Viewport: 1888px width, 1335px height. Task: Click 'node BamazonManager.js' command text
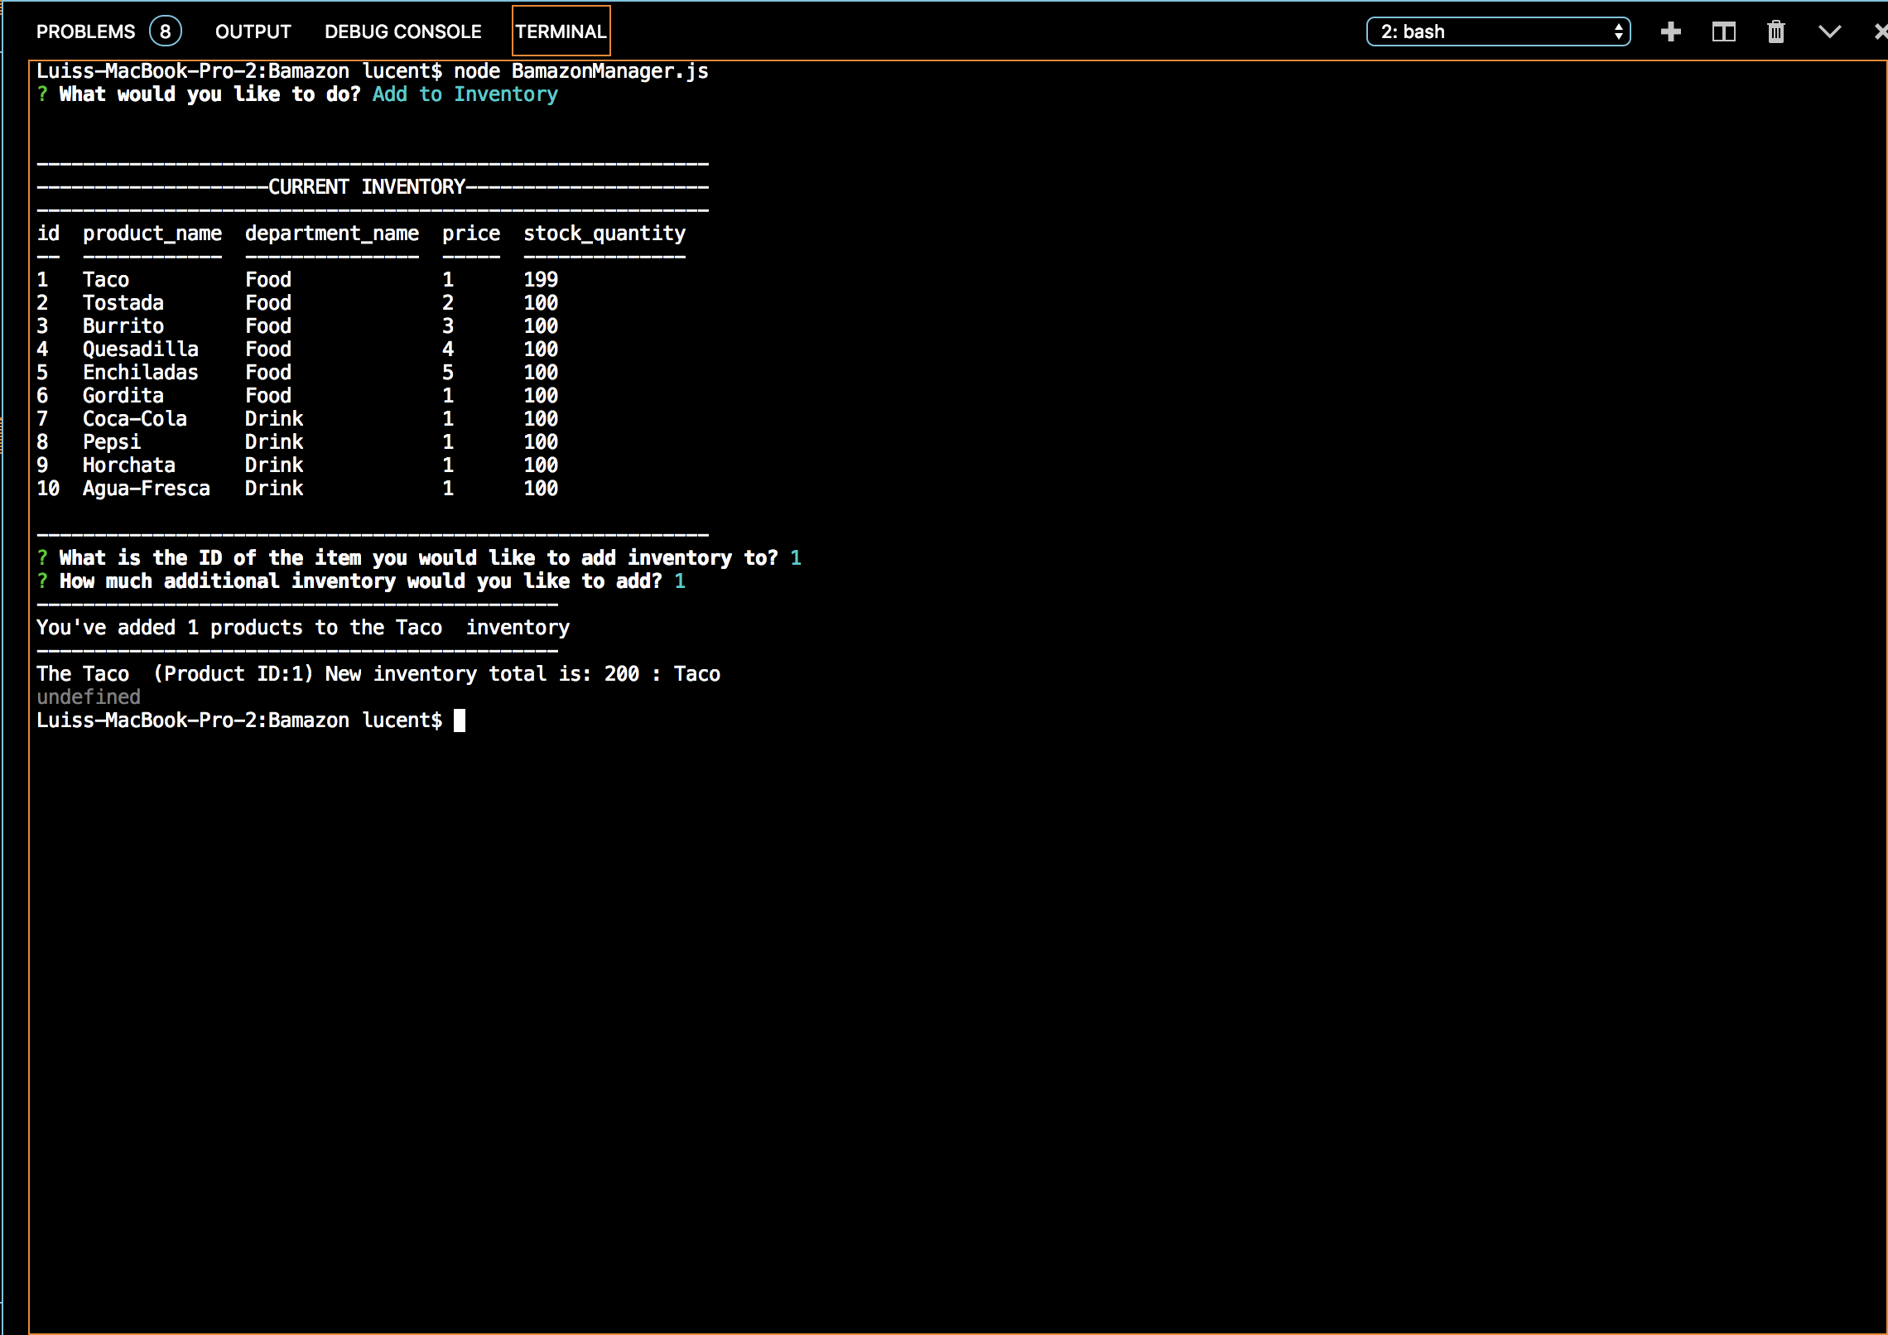(580, 71)
